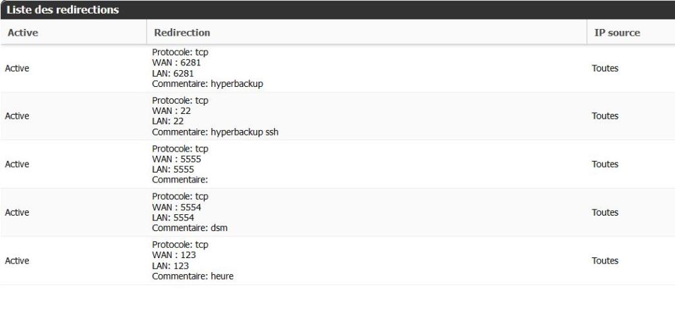Click the IP source column header
This screenshot has height=316, width=675.
[617, 32]
